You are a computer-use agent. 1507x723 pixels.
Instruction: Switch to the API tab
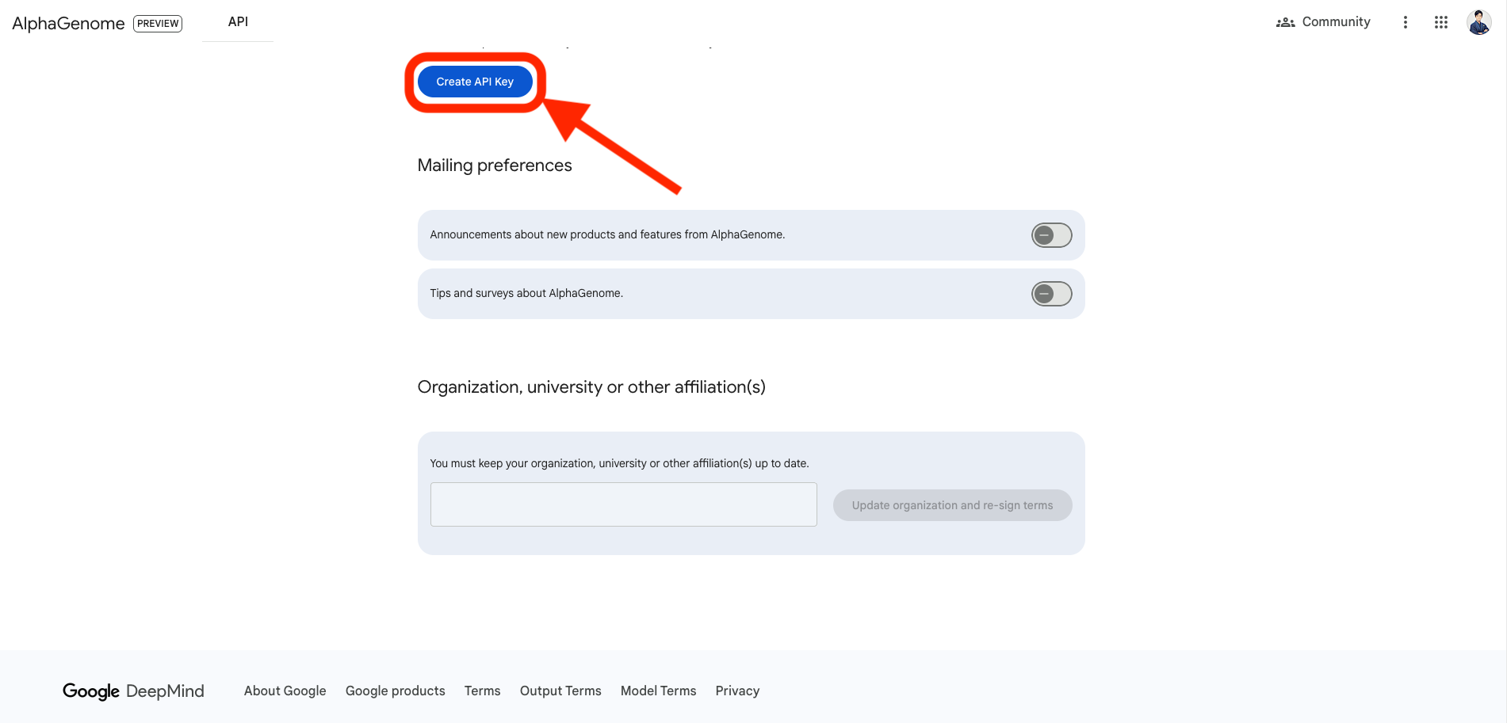[238, 22]
